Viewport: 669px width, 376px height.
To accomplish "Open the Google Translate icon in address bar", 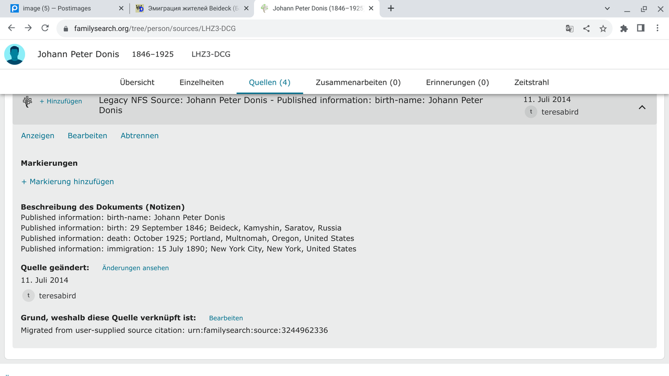I will (570, 29).
